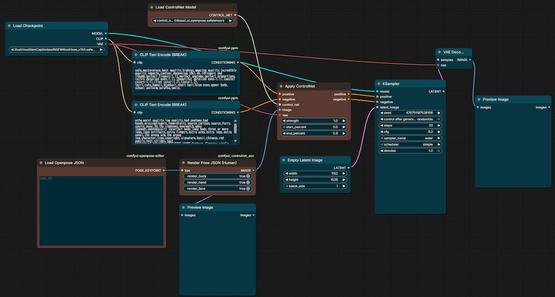555x297 pixels.
Task: Collapse the Load Checkpoint node via its dot
Action: pyautogui.click(x=9, y=26)
